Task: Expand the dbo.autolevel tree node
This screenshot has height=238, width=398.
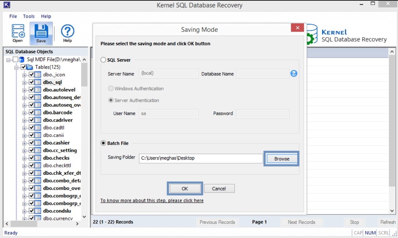Action: pos(24,90)
